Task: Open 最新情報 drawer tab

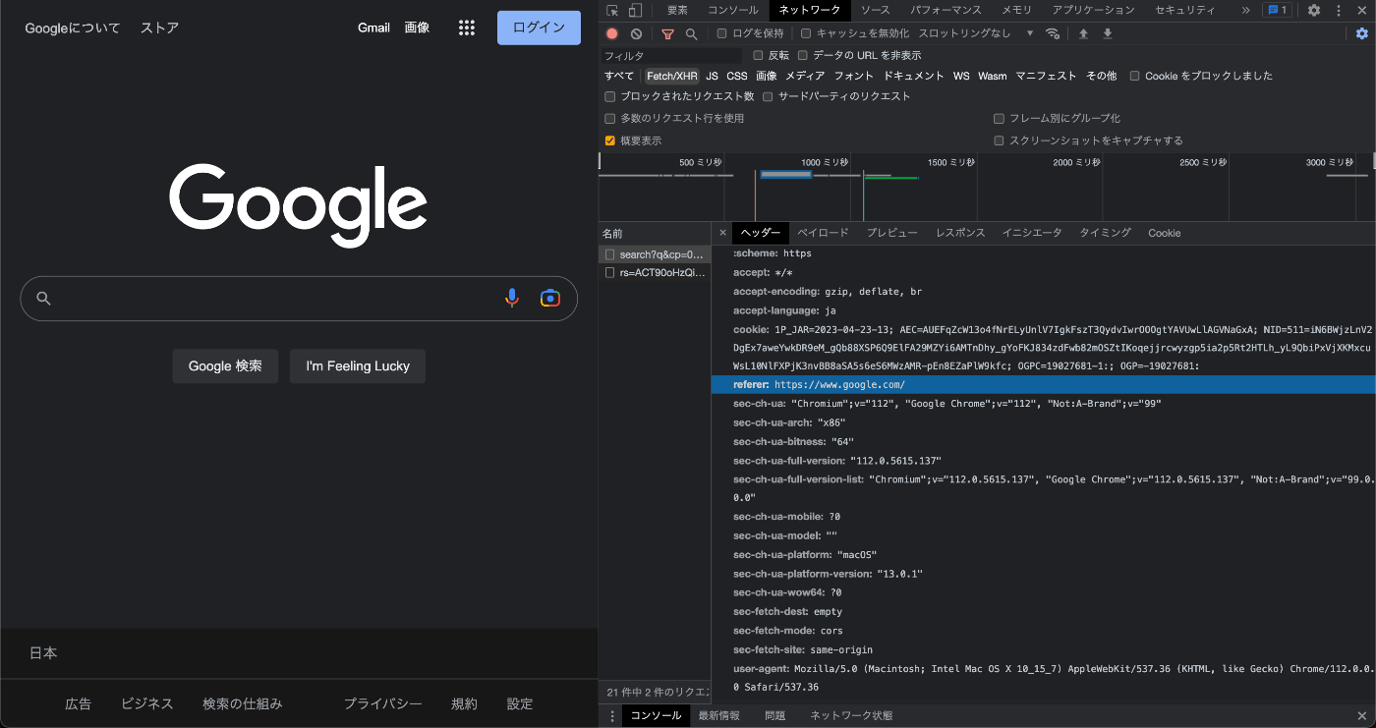Action: click(719, 716)
